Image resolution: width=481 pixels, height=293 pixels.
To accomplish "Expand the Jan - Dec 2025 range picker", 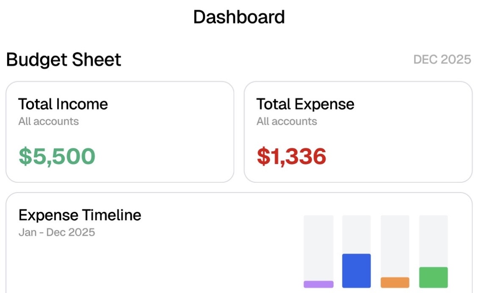I will pos(57,232).
